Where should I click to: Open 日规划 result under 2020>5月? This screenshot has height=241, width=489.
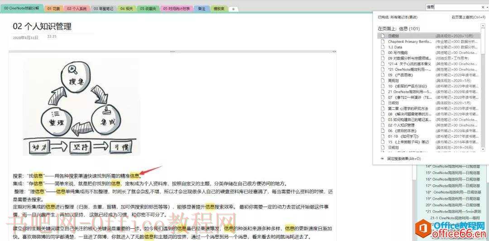pyautogui.click(x=429, y=103)
